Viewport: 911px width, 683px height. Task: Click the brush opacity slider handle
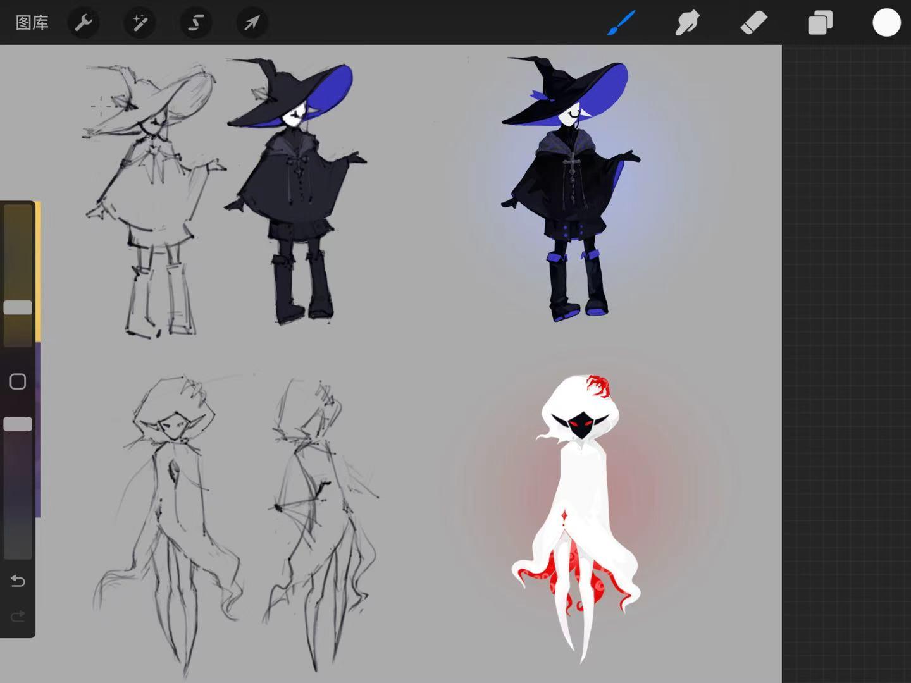[18, 424]
